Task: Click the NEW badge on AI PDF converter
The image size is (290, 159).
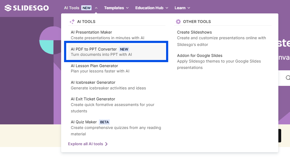Action: click(x=124, y=49)
